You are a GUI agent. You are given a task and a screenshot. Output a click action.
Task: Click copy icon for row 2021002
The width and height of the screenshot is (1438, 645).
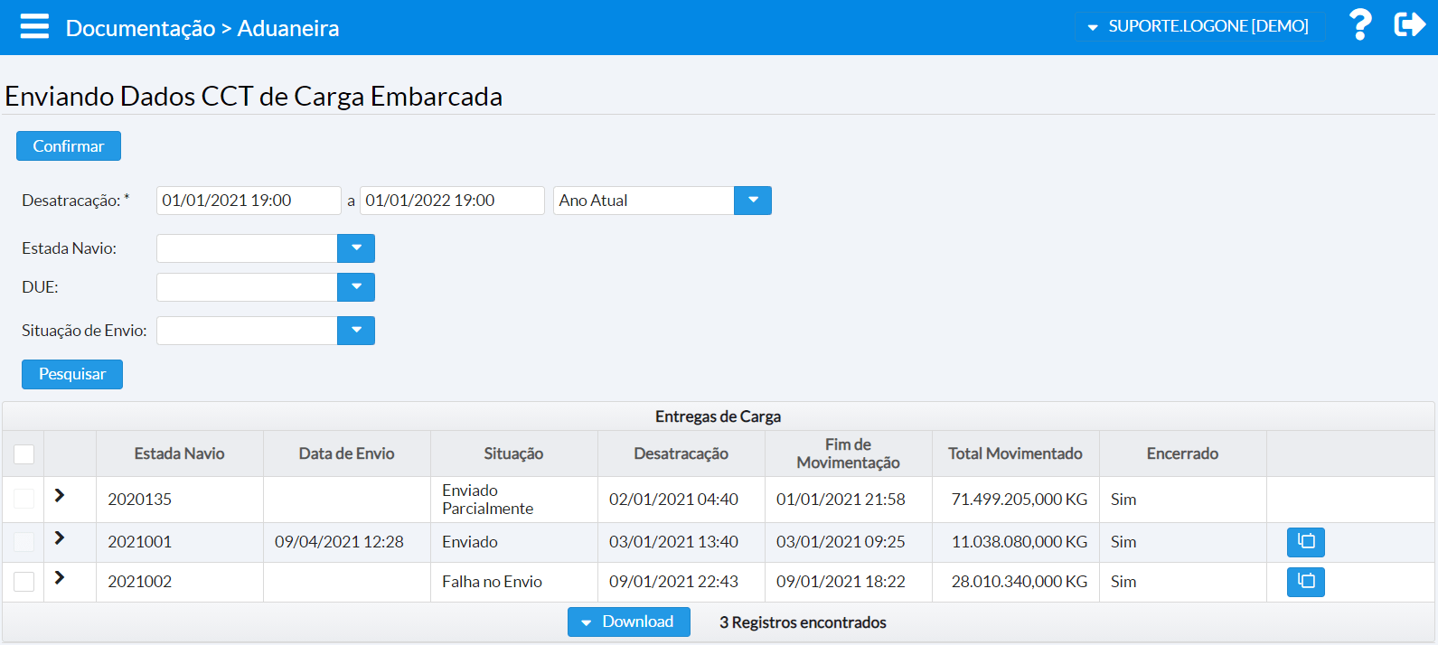pyautogui.click(x=1305, y=582)
